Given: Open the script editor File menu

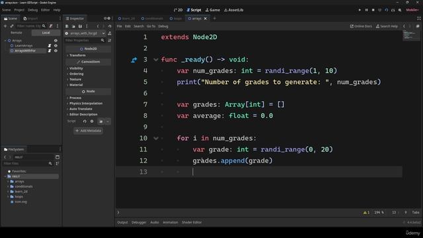Looking at the screenshot, I should (x=119, y=26).
